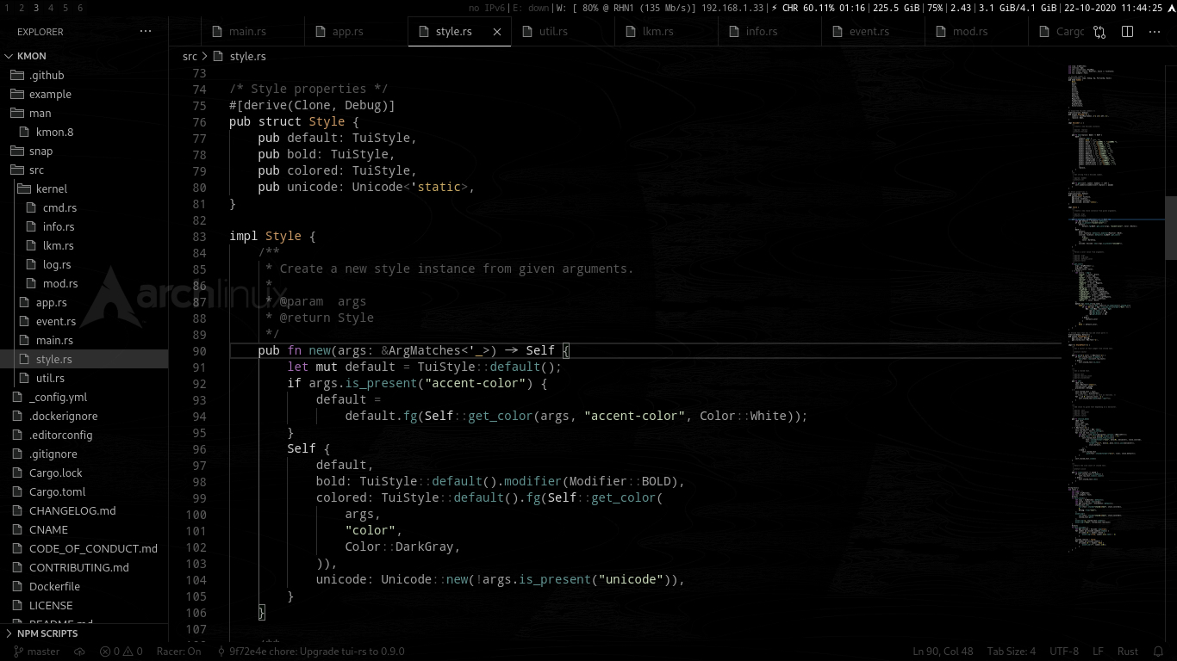Click the master git branch indicator
Screen dimensions: 1177x661
click(x=36, y=652)
